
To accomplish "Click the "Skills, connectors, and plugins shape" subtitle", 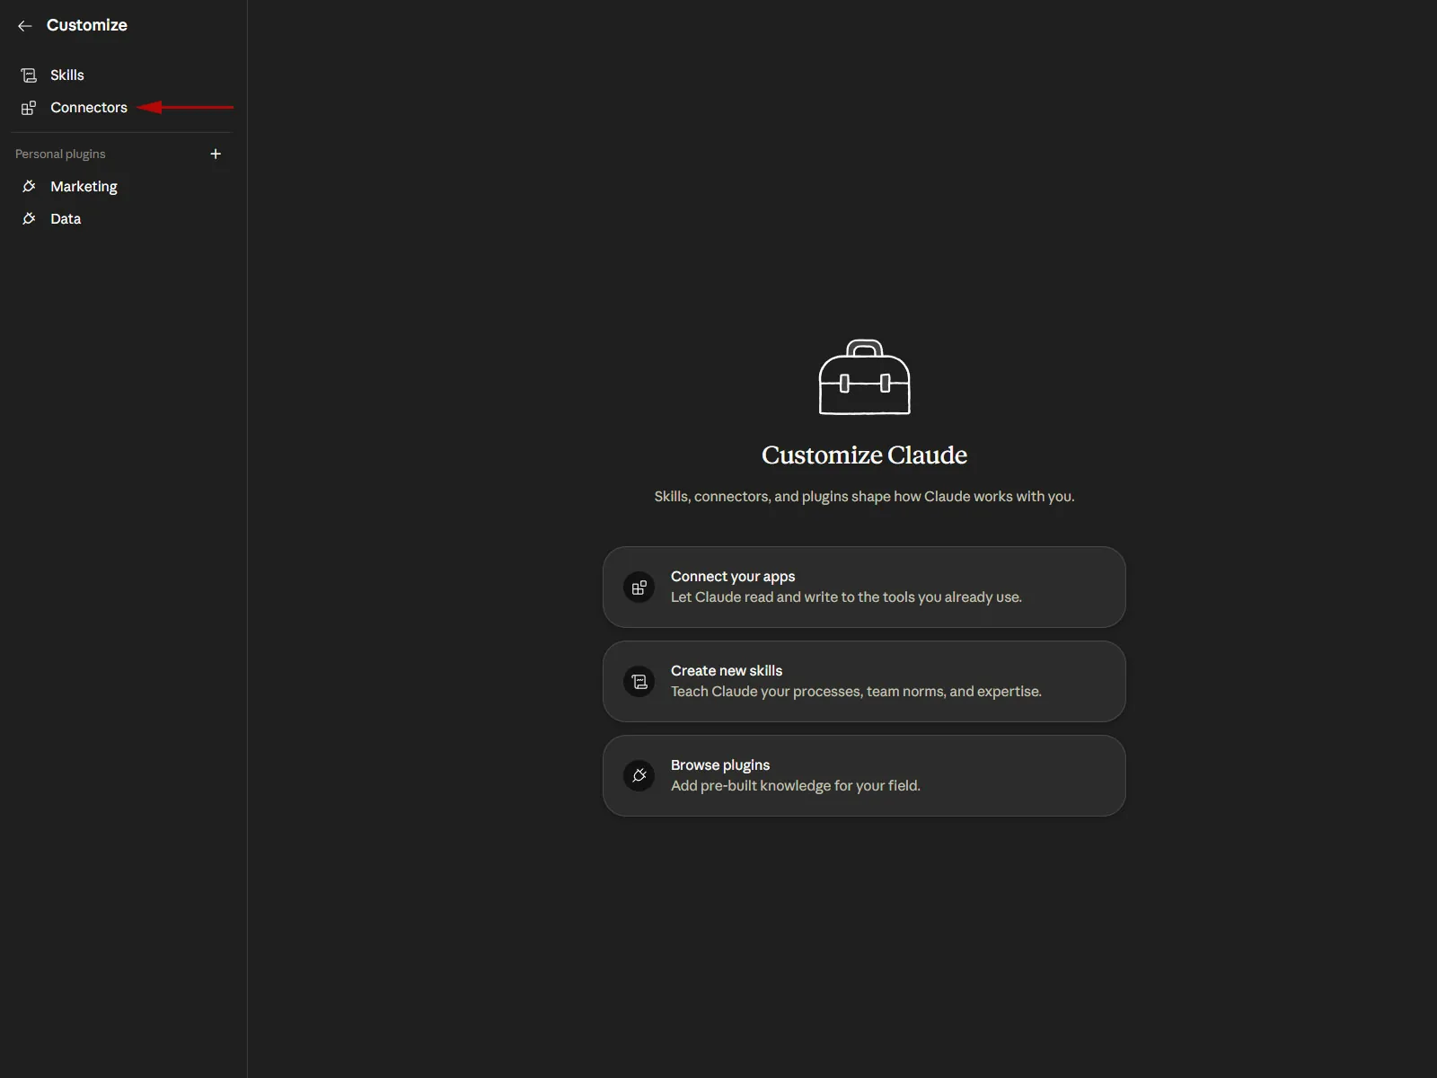I will point(864,497).
